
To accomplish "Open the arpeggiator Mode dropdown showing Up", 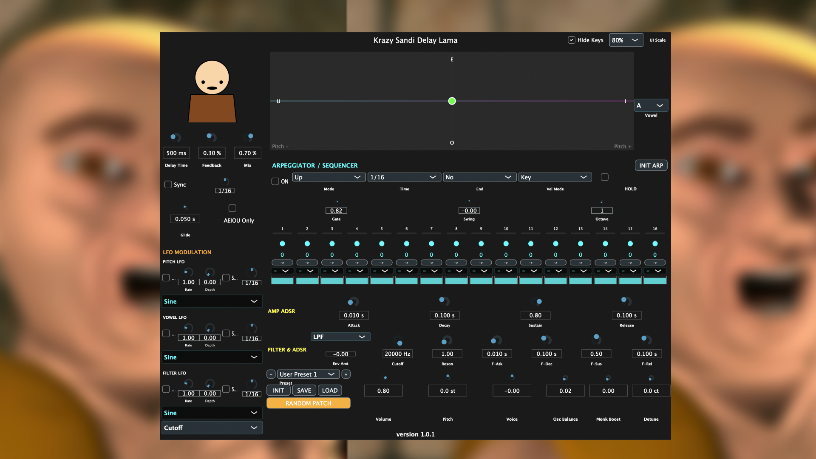I will (328, 177).
